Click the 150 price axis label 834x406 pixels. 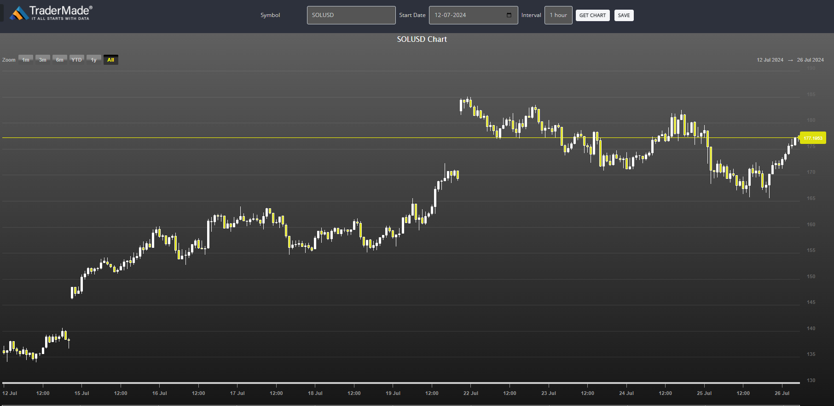(811, 276)
